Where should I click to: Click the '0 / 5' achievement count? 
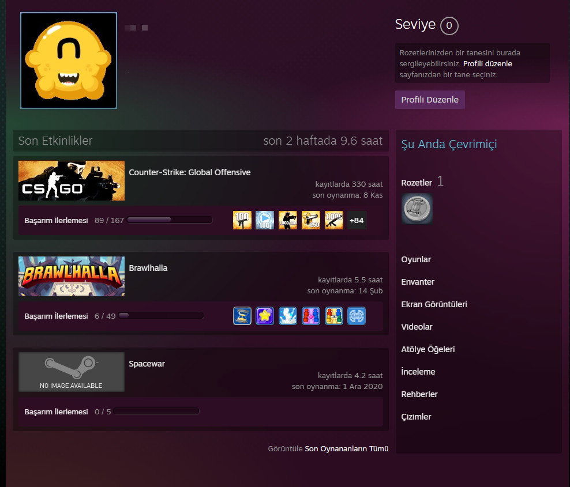pos(103,412)
